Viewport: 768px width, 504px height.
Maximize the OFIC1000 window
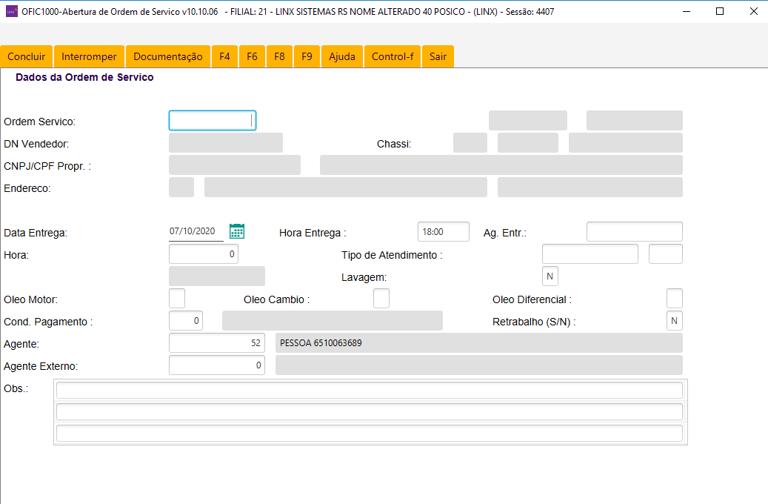720,11
